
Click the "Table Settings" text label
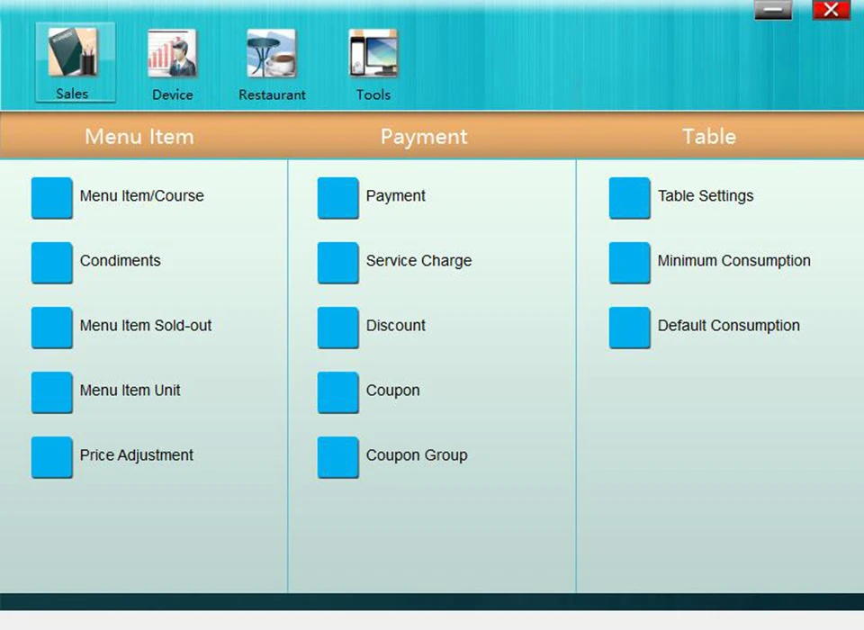point(706,195)
